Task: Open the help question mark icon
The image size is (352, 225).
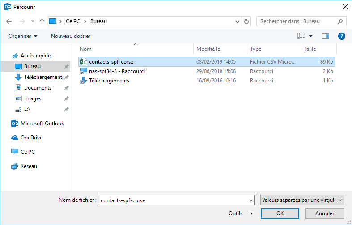Action: pyautogui.click(x=342, y=36)
